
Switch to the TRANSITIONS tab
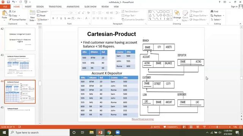tap(55, 7)
